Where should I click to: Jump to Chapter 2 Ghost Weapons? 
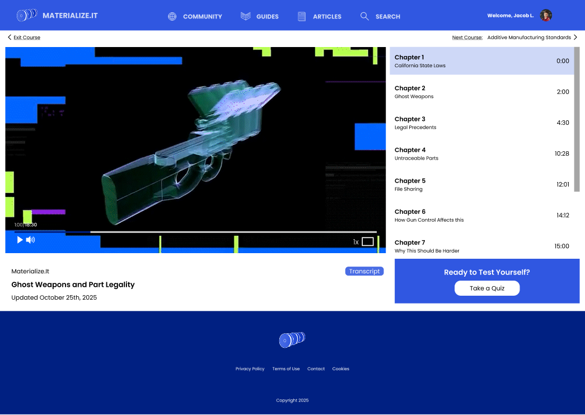click(x=481, y=92)
